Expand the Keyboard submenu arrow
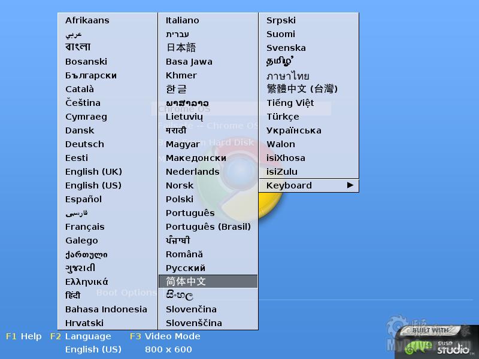 click(350, 185)
